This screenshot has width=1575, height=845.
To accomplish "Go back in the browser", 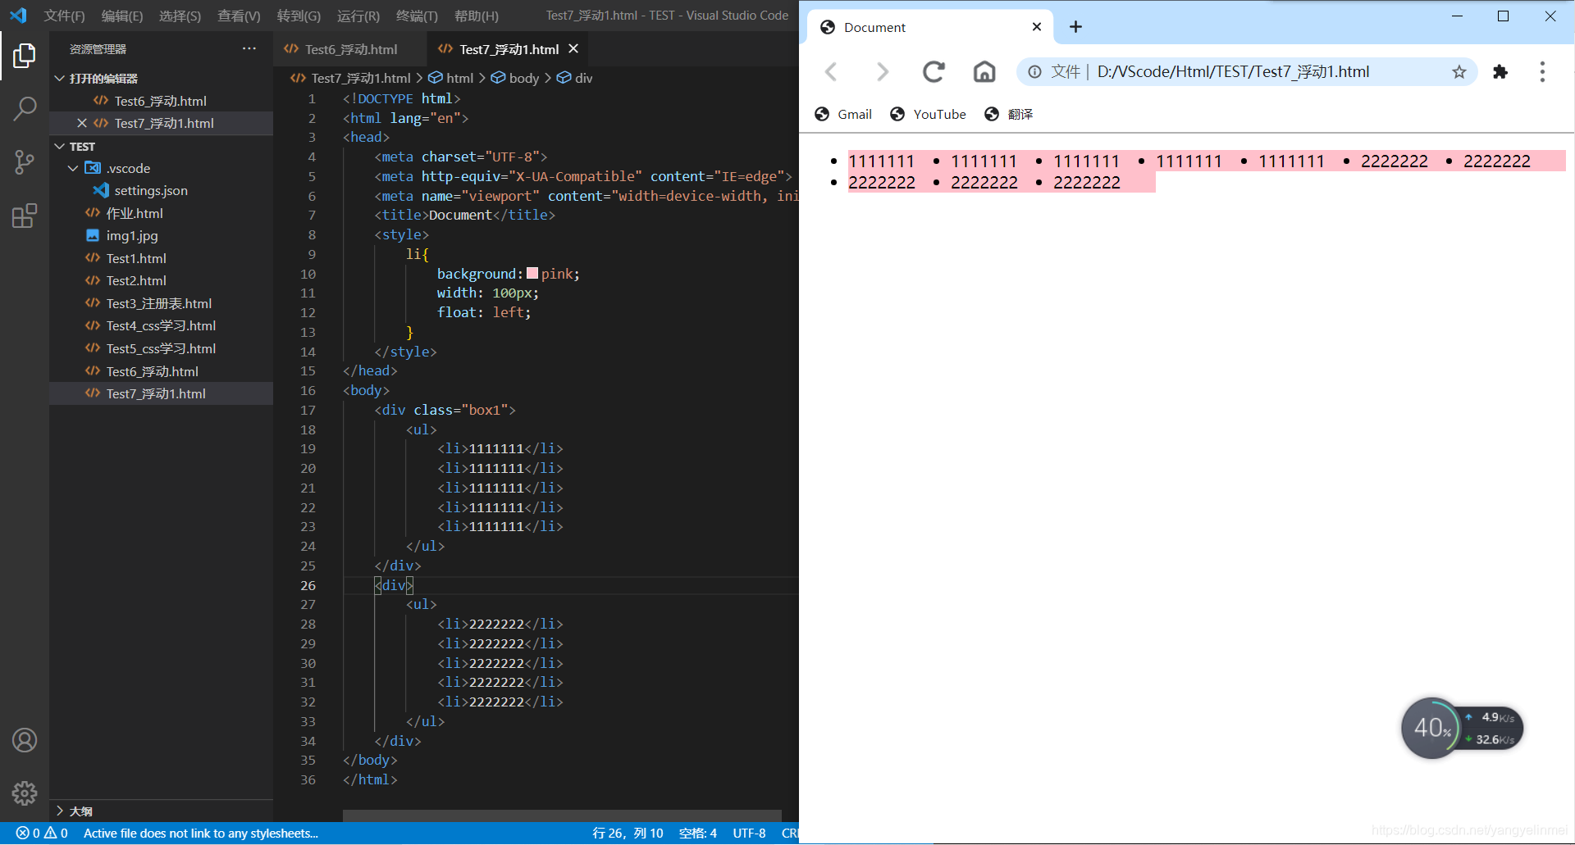I will coord(831,72).
